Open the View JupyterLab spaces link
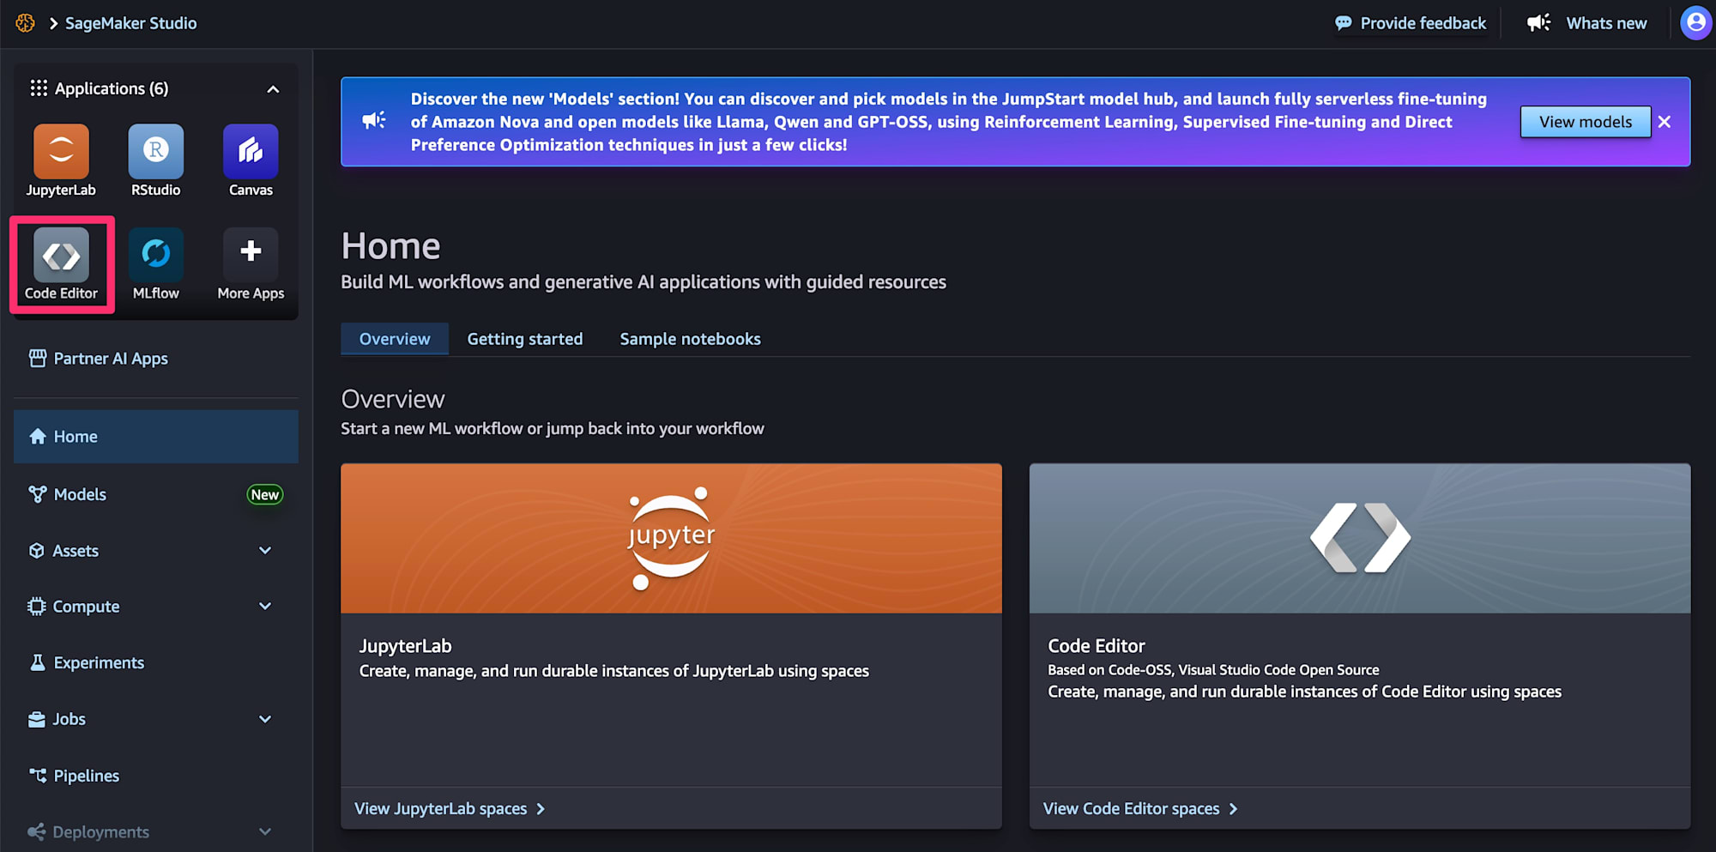This screenshot has height=852, width=1716. point(450,809)
